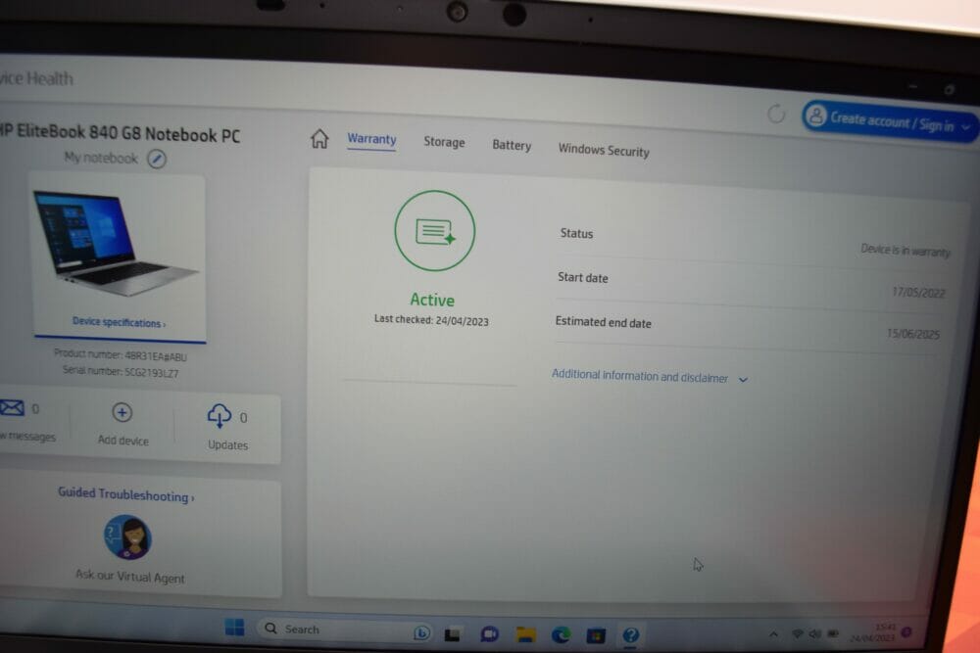Click the Status row label
The height and width of the screenshot is (653, 980).
coord(576,233)
